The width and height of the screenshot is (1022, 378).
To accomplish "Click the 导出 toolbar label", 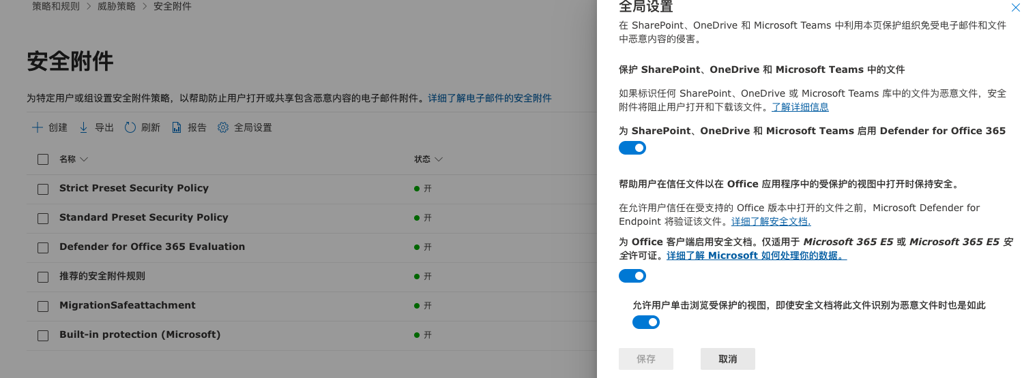I will (104, 127).
